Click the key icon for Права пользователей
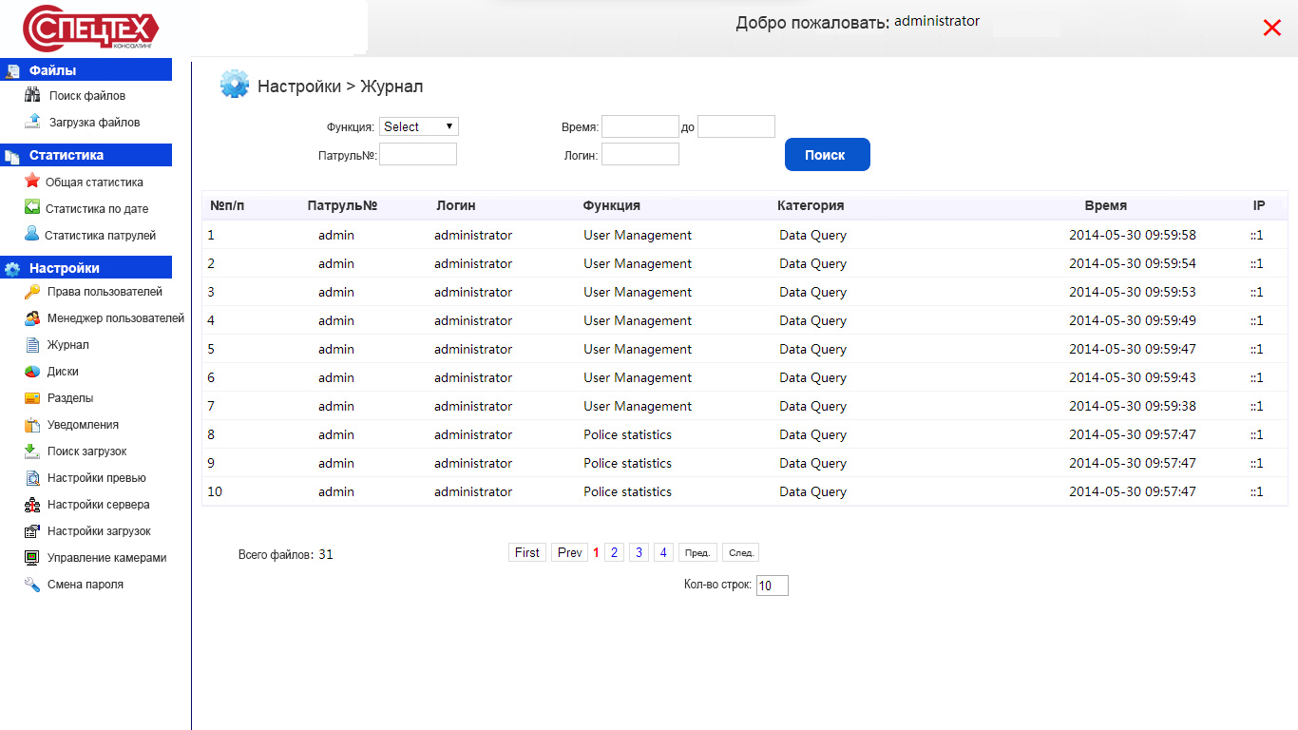 pyautogui.click(x=32, y=292)
